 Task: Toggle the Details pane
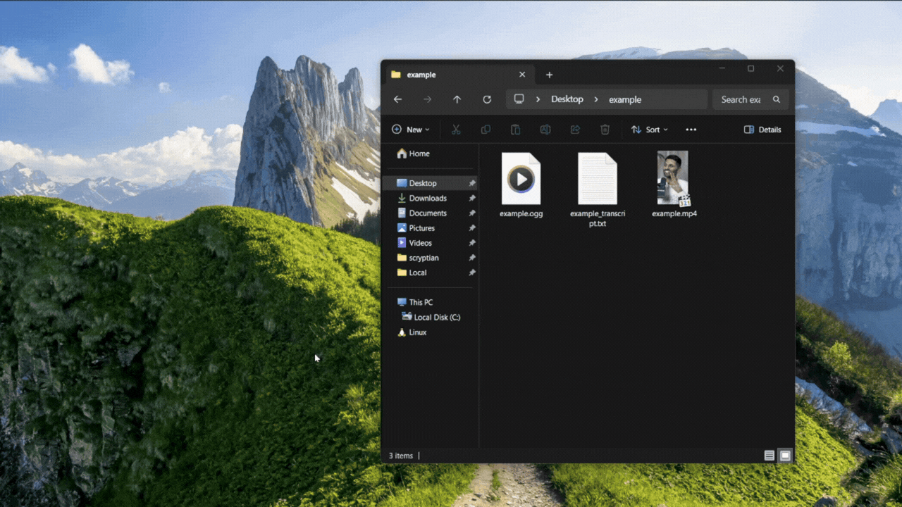(x=762, y=130)
